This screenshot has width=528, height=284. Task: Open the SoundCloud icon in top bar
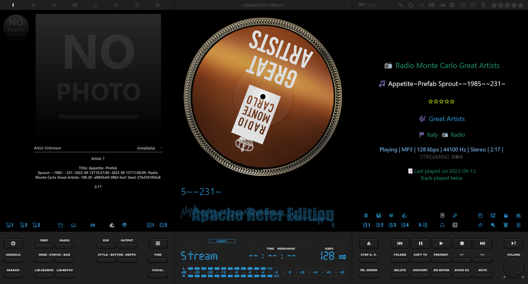coord(442,5)
